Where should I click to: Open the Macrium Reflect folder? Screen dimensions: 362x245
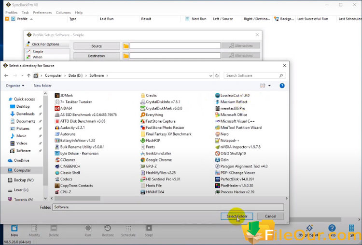click(x=231, y=101)
